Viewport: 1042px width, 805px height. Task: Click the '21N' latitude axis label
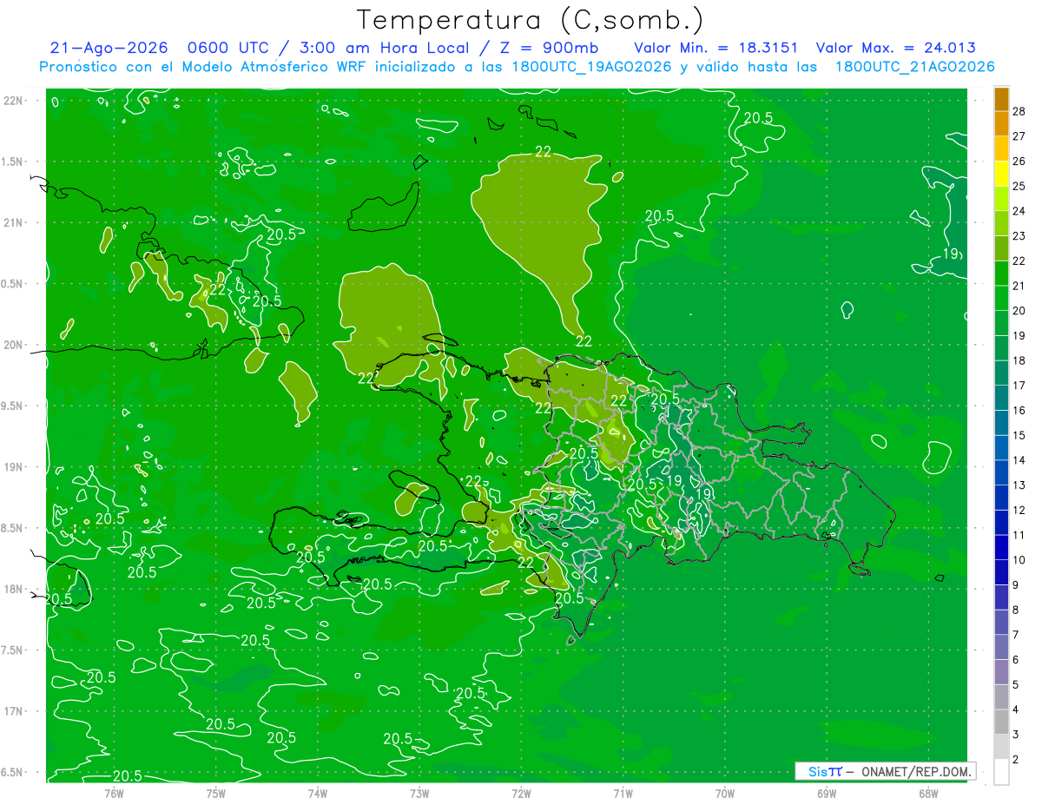click(14, 222)
